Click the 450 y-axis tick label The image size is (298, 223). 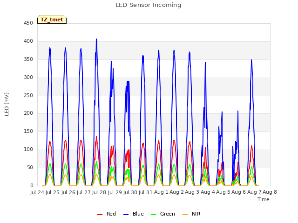28,23
